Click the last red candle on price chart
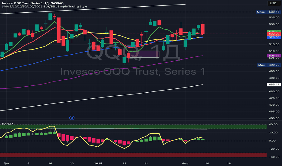Image resolution: width=282 pixels, height=166 pixels. click(x=203, y=29)
